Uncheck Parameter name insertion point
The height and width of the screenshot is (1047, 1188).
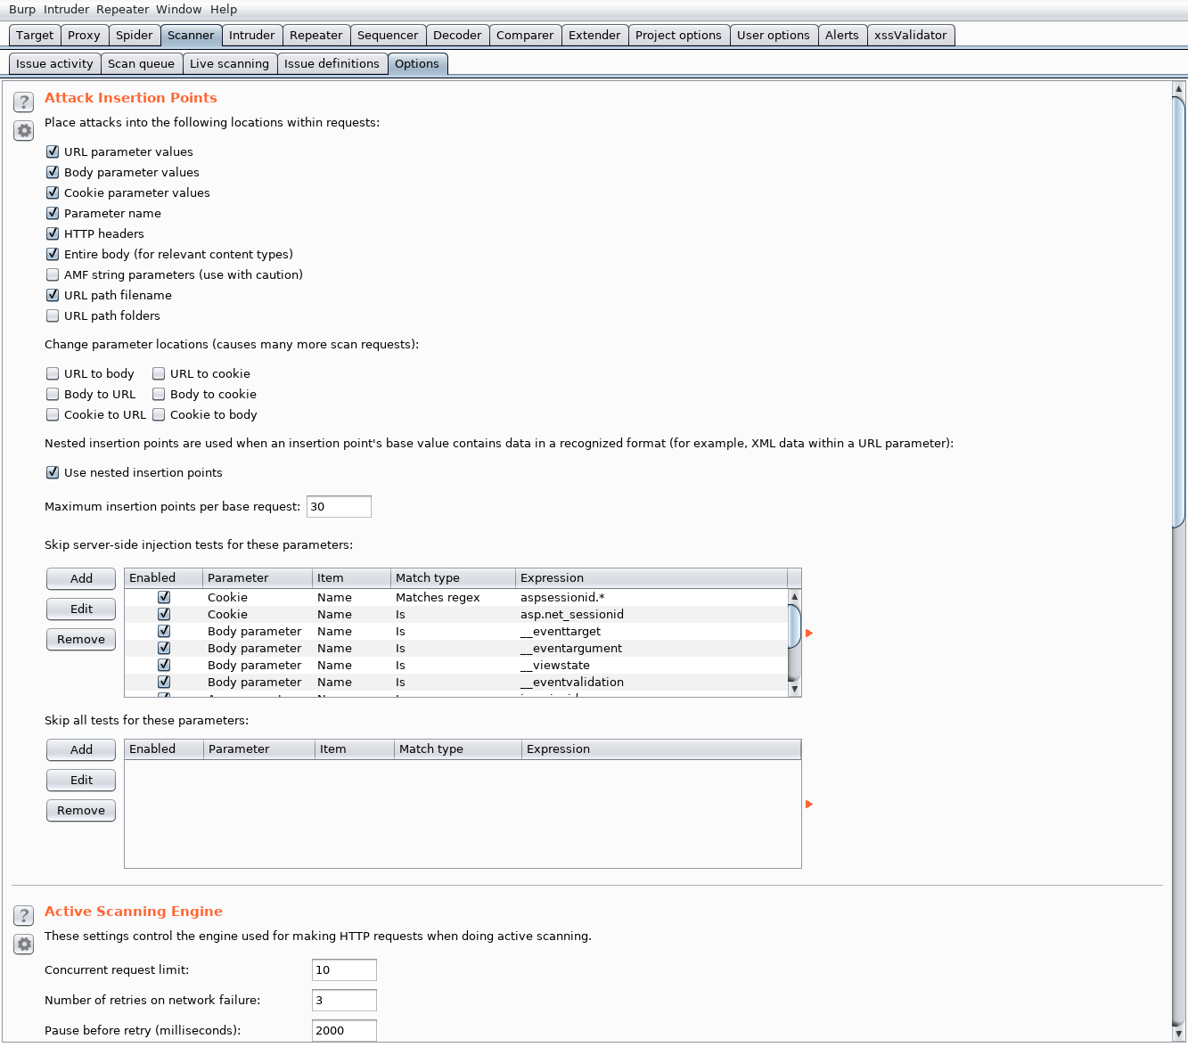53,214
